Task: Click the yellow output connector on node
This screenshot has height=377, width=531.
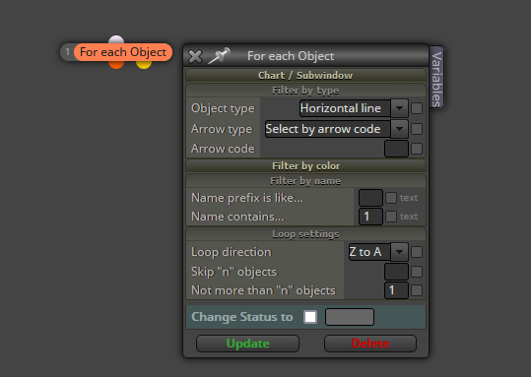Action: [144, 64]
